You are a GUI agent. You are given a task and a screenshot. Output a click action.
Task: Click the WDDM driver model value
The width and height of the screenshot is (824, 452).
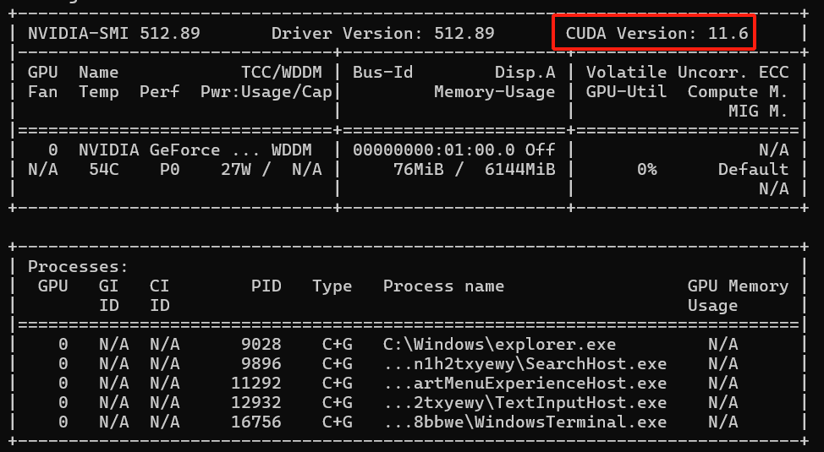[292, 150]
